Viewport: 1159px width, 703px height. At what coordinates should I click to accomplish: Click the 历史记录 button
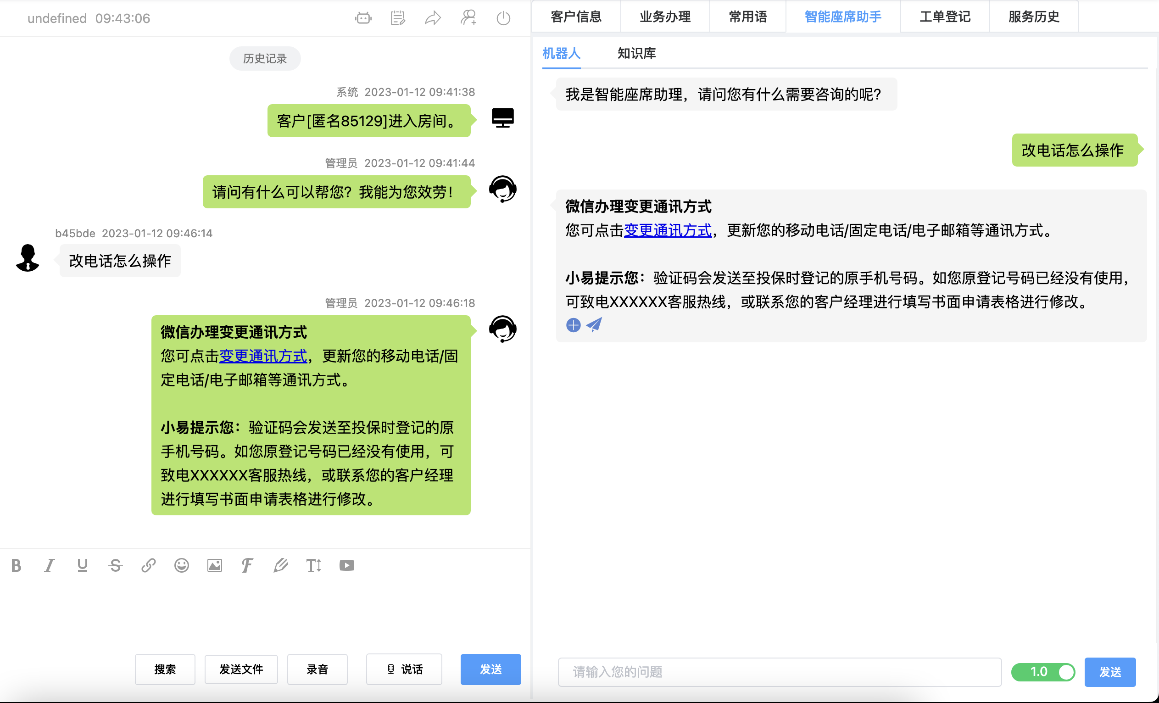pyautogui.click(x=265, y=58)
